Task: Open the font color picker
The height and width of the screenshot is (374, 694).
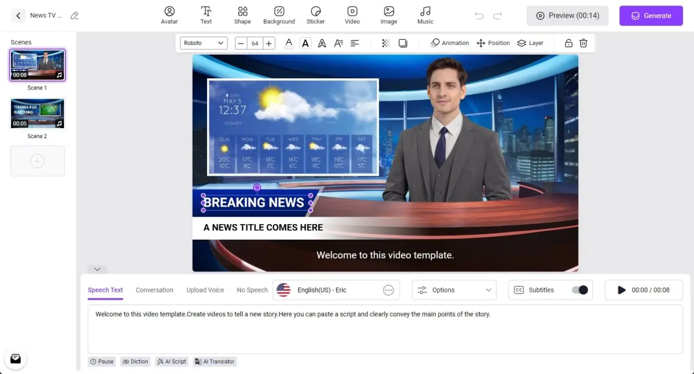Action: pyautogui.click(x=289, y=43)
